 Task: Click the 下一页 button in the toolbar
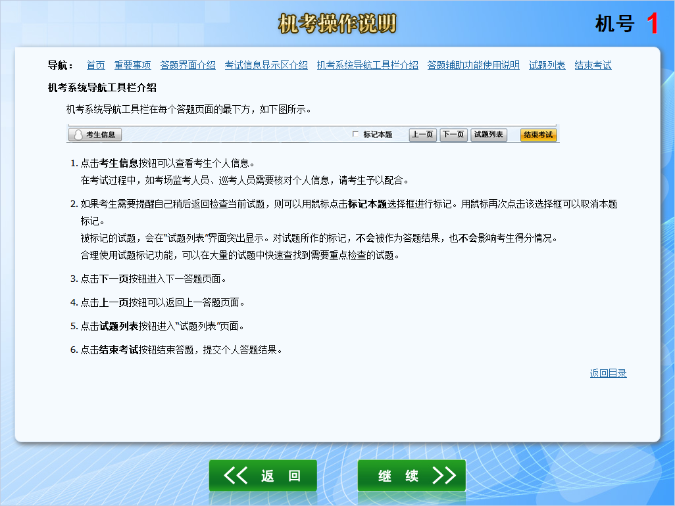pyautogui.click(x=453, y=134)
